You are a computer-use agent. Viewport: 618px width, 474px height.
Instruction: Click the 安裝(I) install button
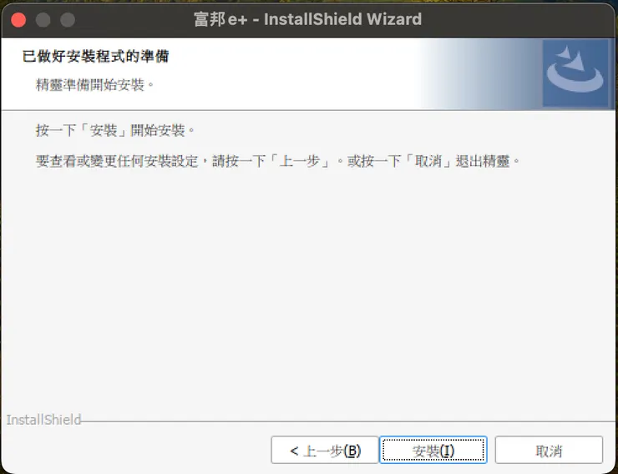pos(433,450)
